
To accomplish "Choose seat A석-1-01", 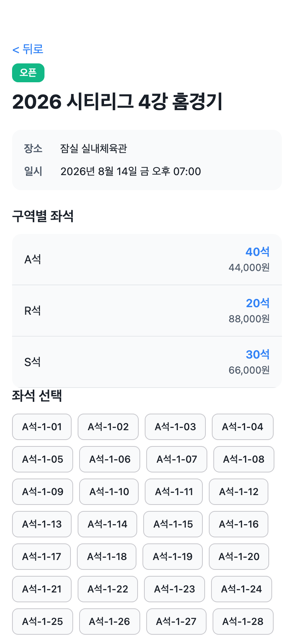I will point(42,427).
